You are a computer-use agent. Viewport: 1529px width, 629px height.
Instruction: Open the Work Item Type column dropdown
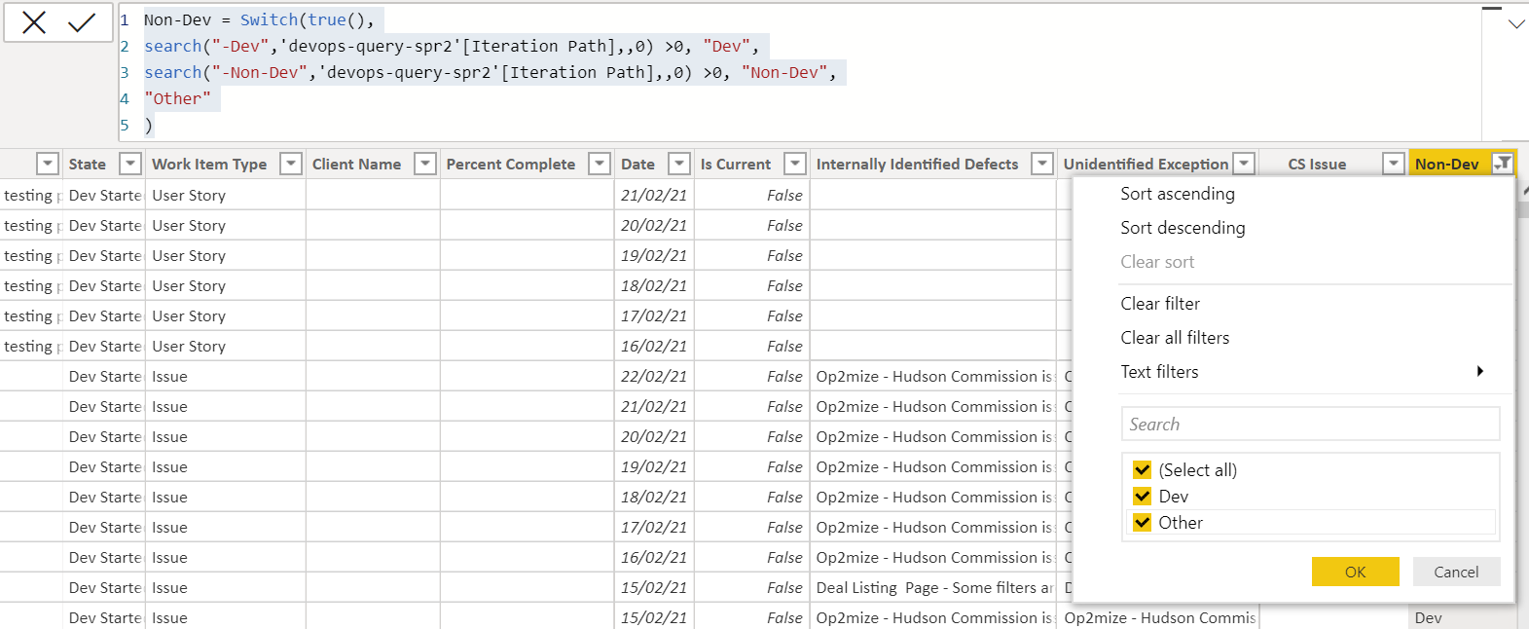[x=291, y=164]
